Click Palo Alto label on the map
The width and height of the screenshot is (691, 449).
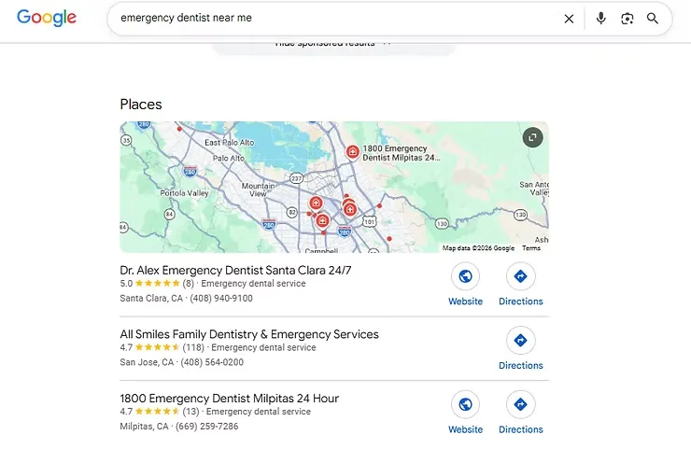pyautogui.click(x=229, y=158)
